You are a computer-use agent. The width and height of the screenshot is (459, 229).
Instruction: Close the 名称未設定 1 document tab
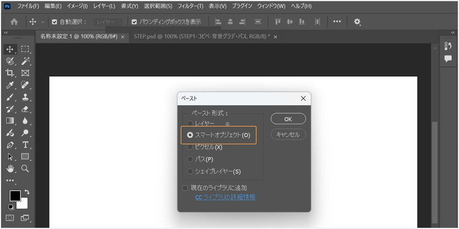(122, 37)
